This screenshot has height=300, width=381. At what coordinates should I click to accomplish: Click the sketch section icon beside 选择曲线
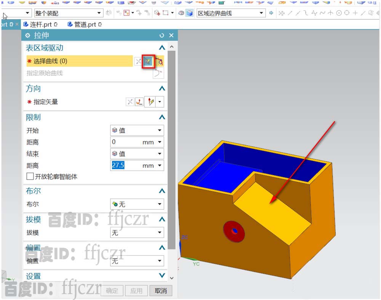(x=148, y=61)
